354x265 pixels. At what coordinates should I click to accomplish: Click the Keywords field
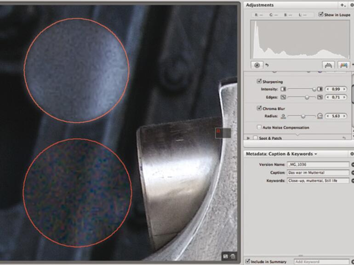(x=318, y=181)
